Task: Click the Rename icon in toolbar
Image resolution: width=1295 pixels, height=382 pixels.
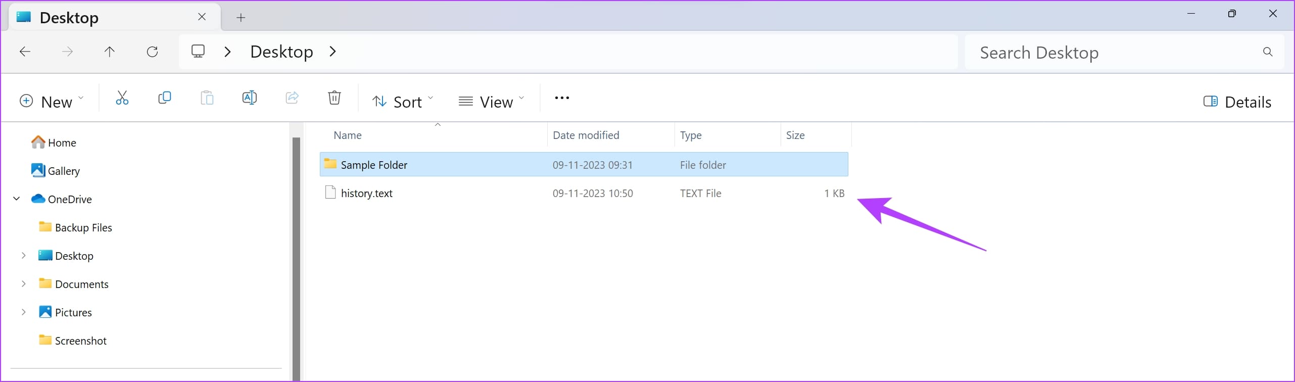Action: (250, 98)
